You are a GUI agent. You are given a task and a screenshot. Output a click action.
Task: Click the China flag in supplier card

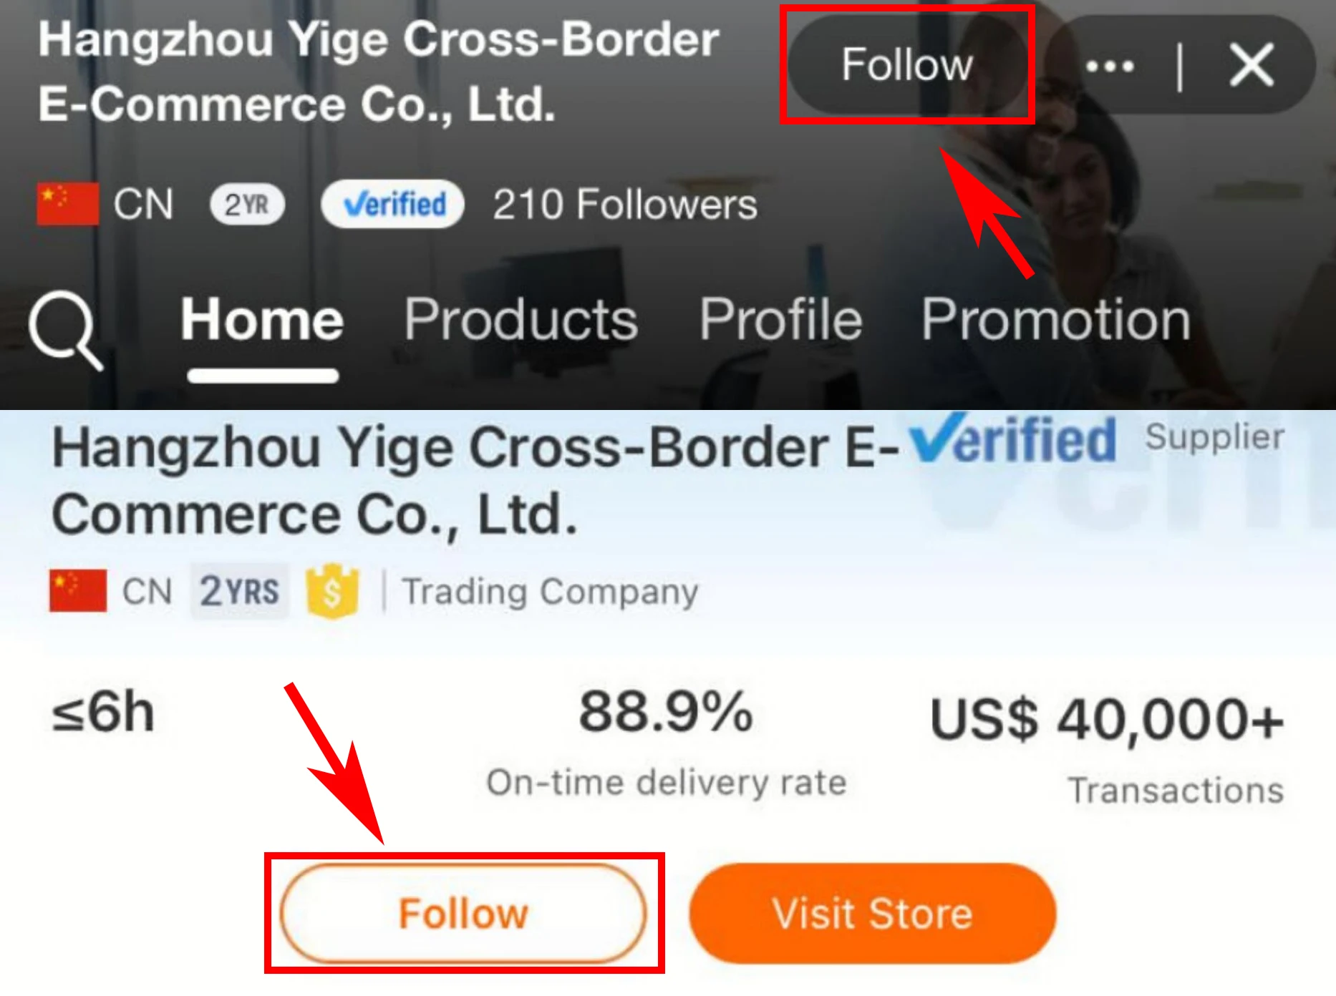point(78,591)
